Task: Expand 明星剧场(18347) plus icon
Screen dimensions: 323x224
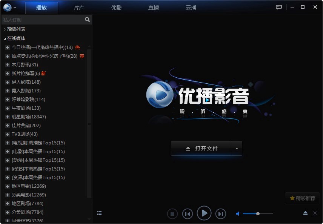Action: tap(8, 117)
